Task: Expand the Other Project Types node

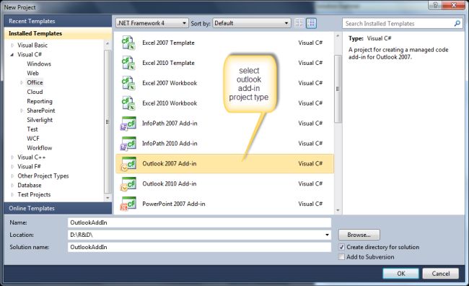Action: pyautogui.click(x=12, y=175)
